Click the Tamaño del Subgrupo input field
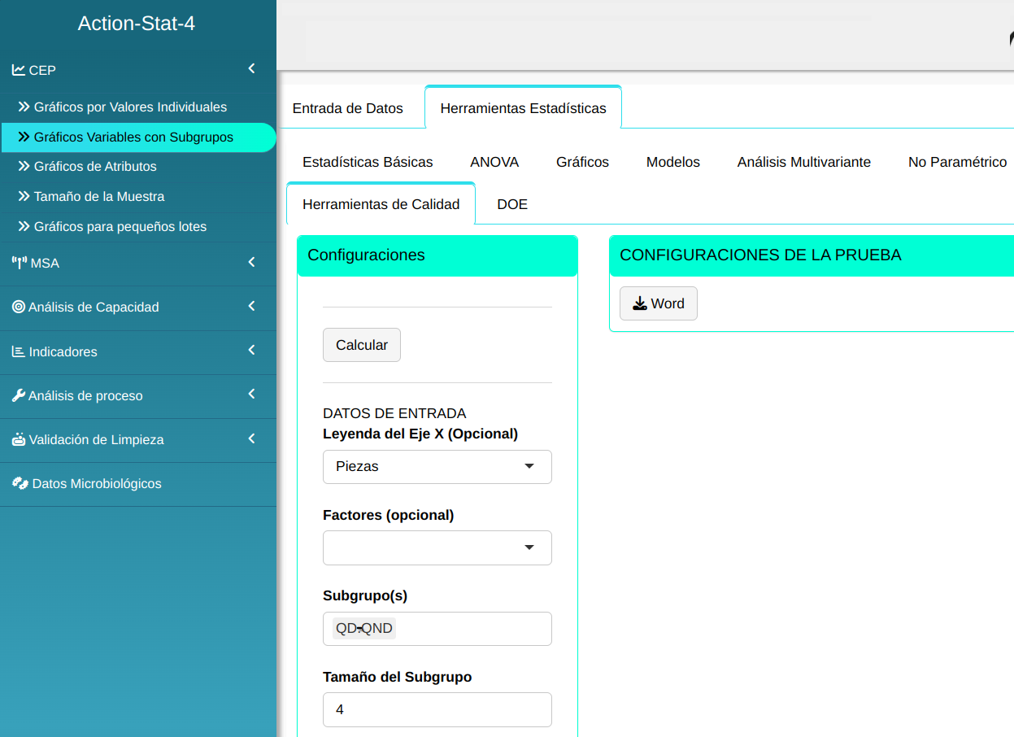Image resolution: width=1014 pixels, height=737 pixels. (x=437, y=709)
